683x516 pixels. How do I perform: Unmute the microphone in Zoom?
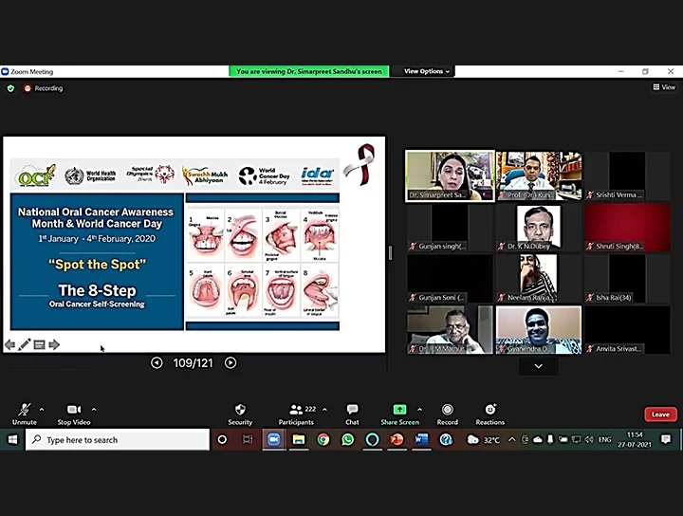[24, 413]
